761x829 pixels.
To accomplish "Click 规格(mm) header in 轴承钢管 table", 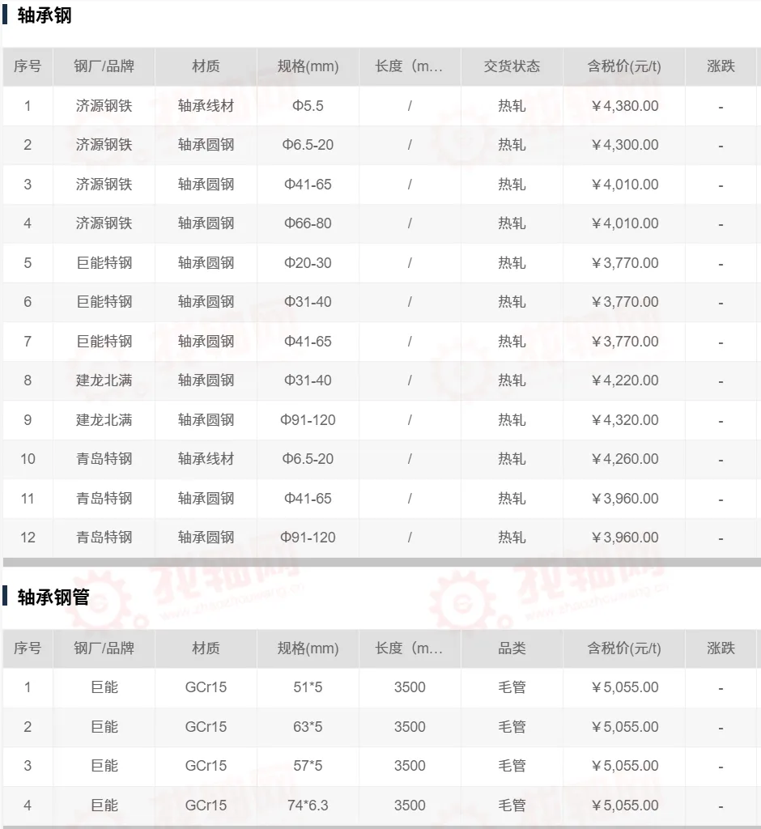I will coord(308,648).
